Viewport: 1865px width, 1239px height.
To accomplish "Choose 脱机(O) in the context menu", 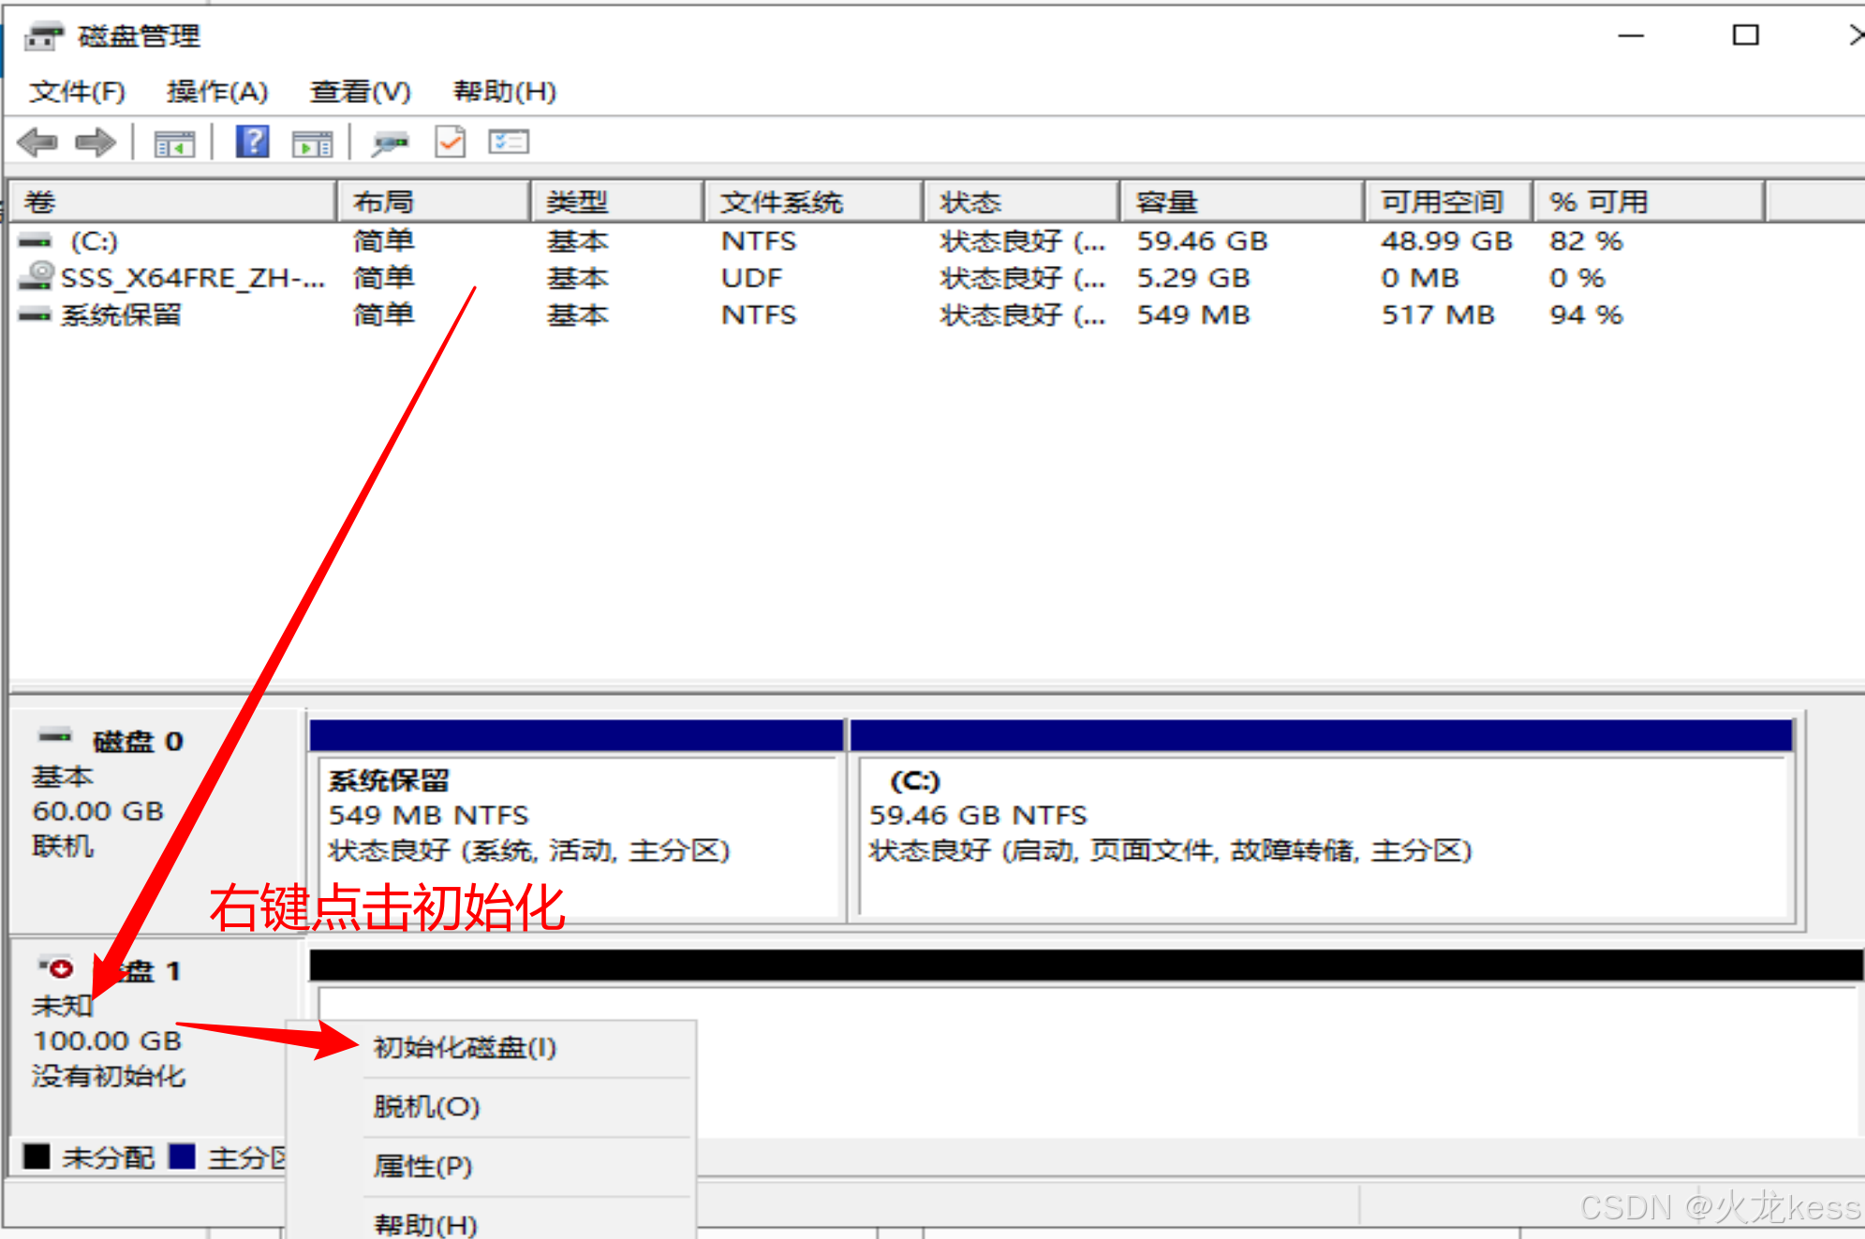I will tap(426, 1107).
